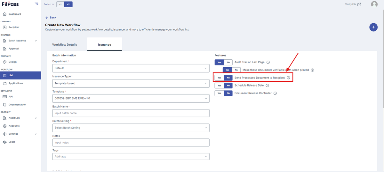Set Send Processed Document to Recipient to No
The width and height of the screenshot is (384, 172).
[x=228, y=78]
